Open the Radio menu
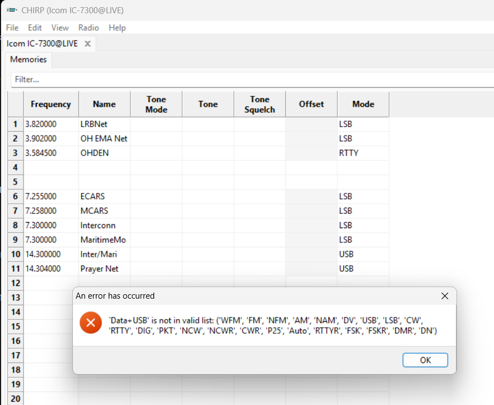 (88, 28)
